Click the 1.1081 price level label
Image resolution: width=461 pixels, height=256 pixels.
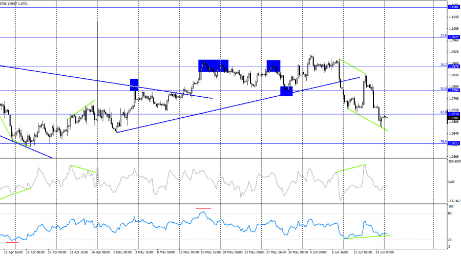point(453,7)
